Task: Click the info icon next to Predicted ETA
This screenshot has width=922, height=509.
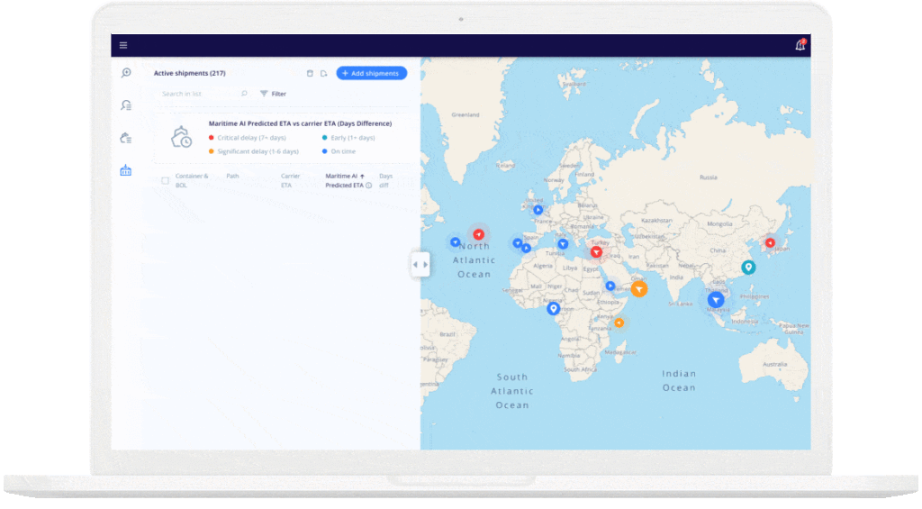Action: click(368, 186)
